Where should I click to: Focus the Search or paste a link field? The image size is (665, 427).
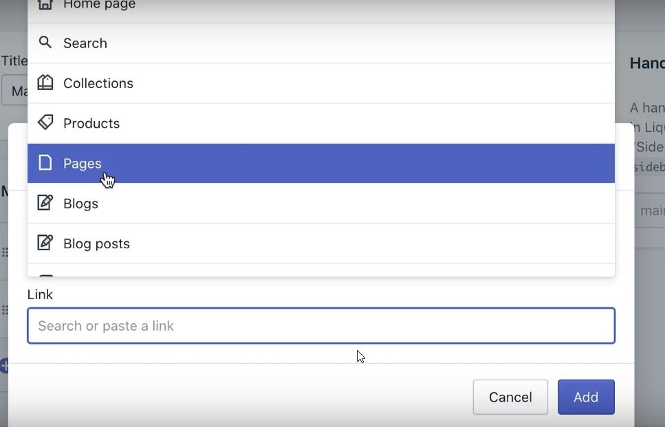tap(320, 326)
